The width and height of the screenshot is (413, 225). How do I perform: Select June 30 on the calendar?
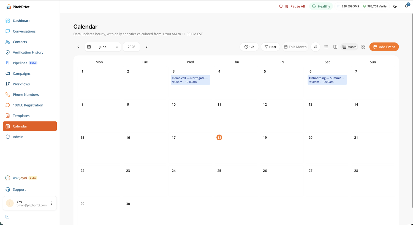tap(128, 204)
